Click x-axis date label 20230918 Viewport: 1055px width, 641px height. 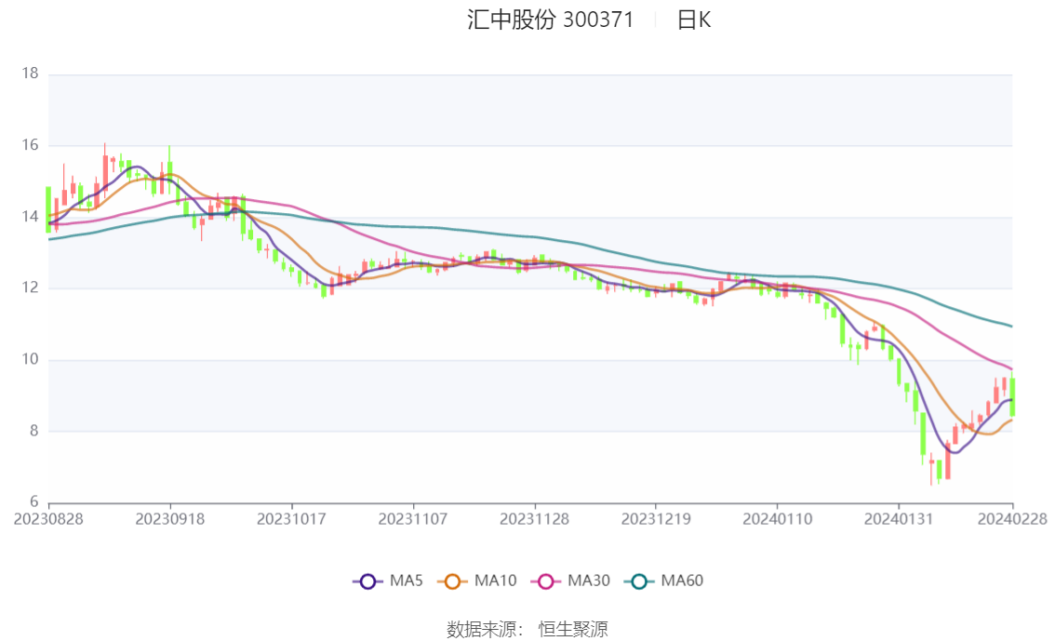170,519
